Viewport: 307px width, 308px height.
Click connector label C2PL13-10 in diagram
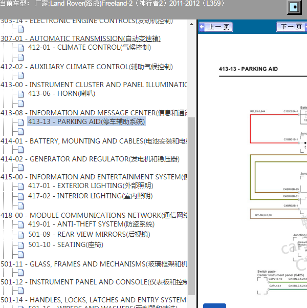[275, 279]
